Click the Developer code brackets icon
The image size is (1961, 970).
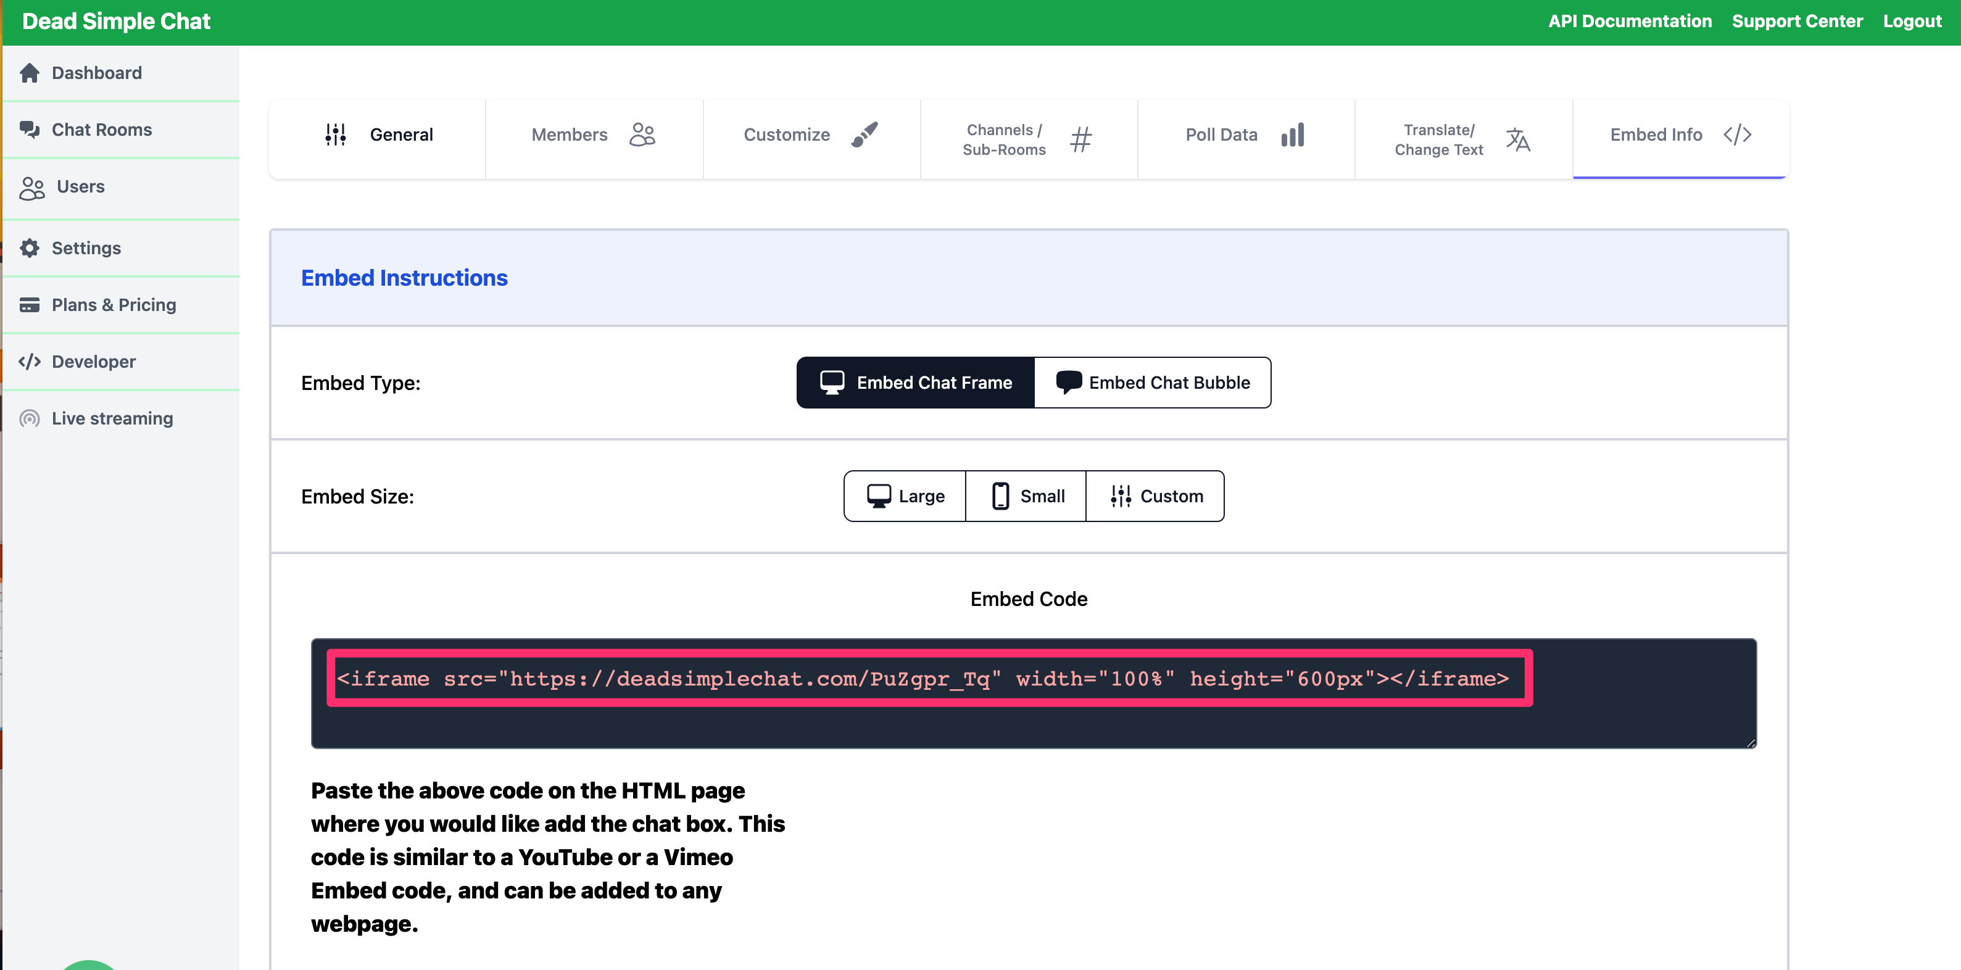tap(30, 362)
